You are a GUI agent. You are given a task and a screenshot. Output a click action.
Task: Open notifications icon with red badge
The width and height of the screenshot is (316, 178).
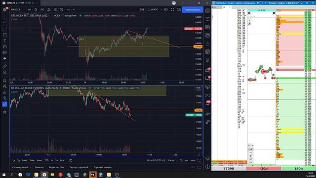click(207, 103)
